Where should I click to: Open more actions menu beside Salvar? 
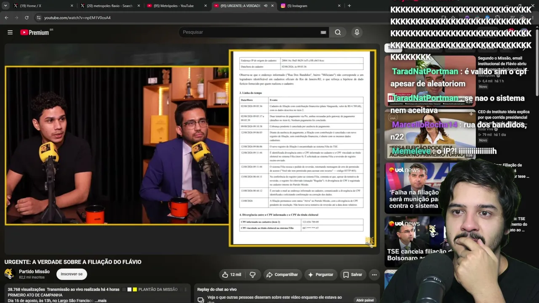[x=374, y=275]
